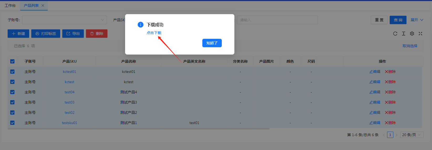
Task: Click the refresh icon above the table
Action: pyautogui.click(x=395, y=34)
